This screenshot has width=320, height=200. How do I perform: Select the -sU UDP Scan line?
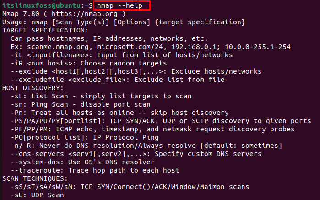coord(37,195)
